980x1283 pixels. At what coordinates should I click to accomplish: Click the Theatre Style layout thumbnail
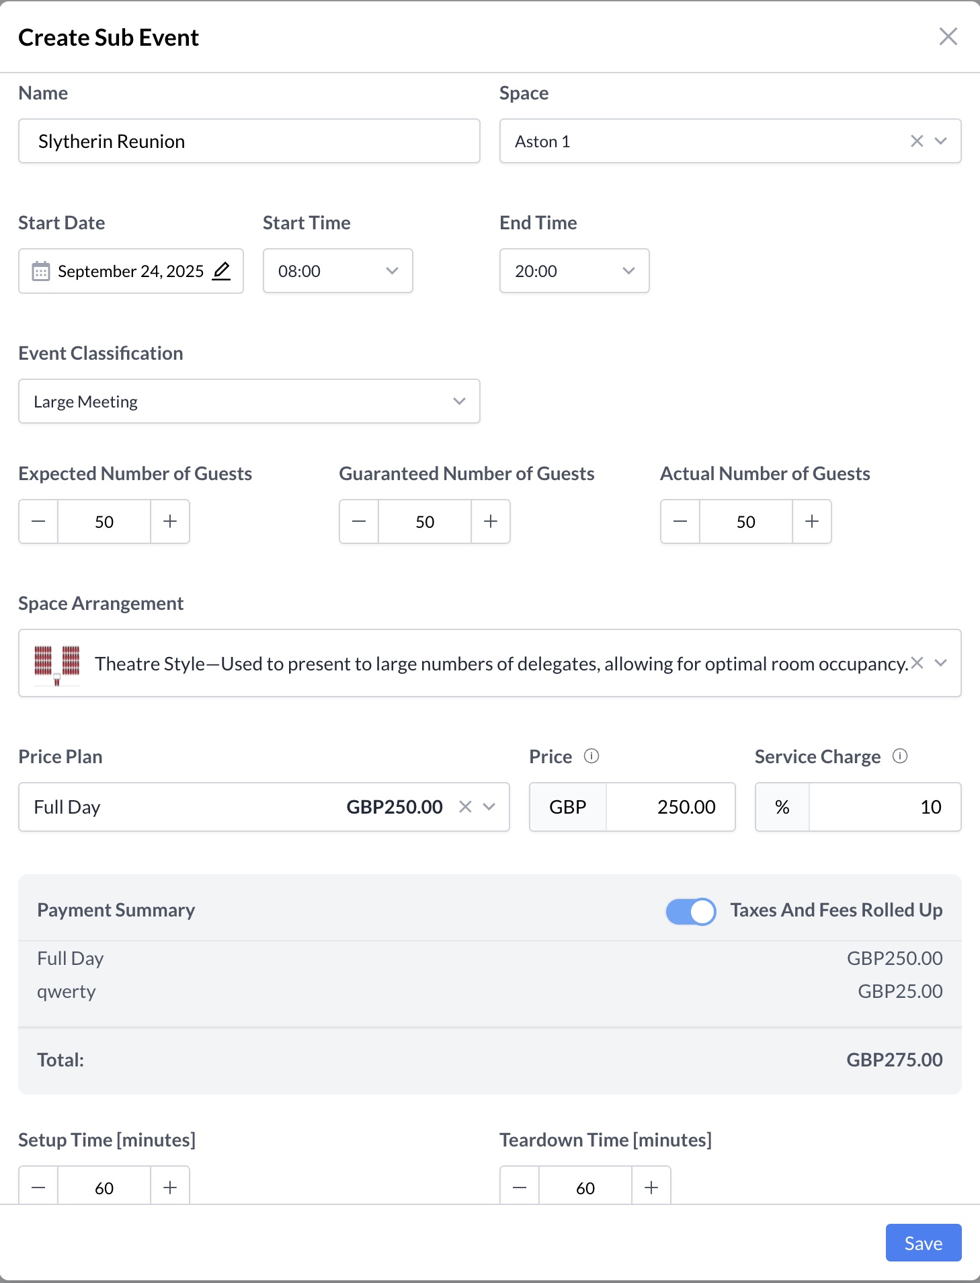(x=57, y=664)
